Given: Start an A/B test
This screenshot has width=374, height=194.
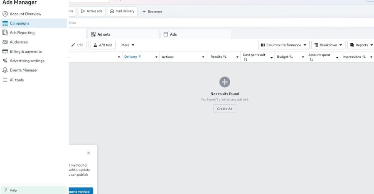Looking at the screenshot, I should pos(103,45).
